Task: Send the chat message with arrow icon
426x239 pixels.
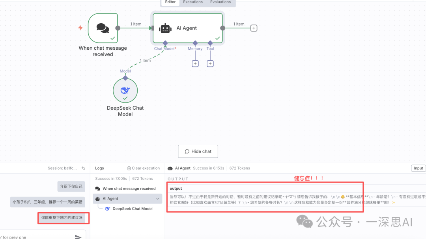Action: pos(78,237)
